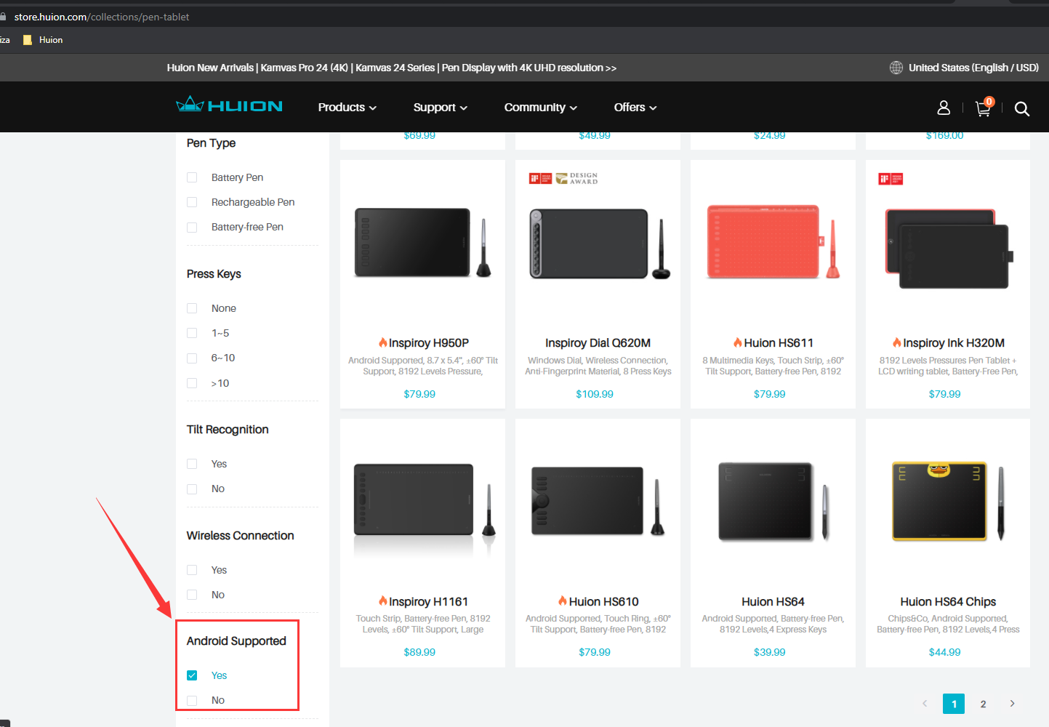Screen dimensions: 1049x727
Task: Expand the Community menu
Action: point(540,108)
